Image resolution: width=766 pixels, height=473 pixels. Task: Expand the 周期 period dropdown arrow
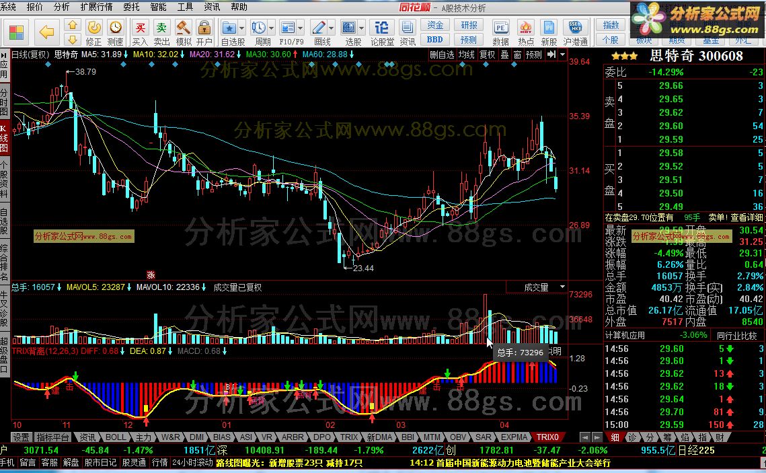[271, 28]
